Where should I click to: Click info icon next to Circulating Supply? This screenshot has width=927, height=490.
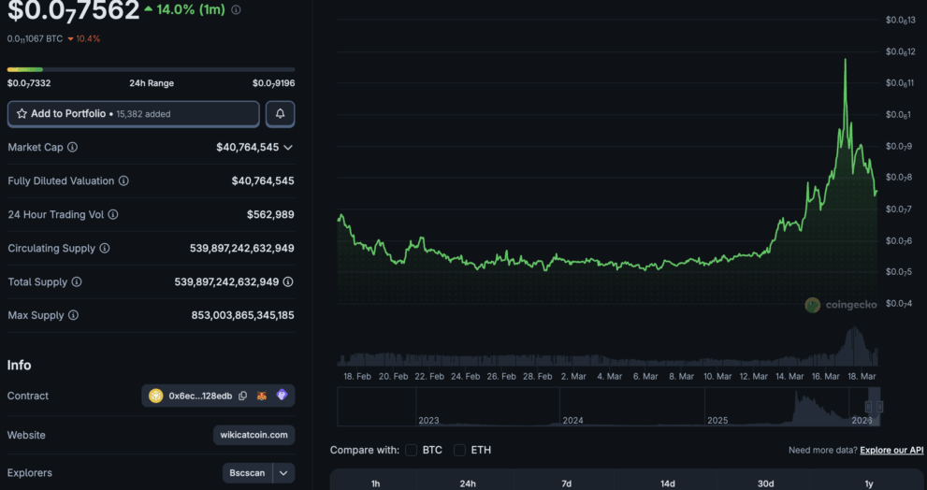tap(105, 249)
